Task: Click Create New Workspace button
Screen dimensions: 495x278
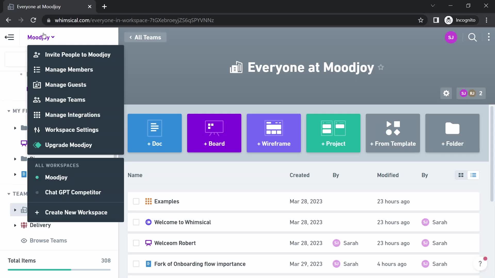Action: coord(76,212)
